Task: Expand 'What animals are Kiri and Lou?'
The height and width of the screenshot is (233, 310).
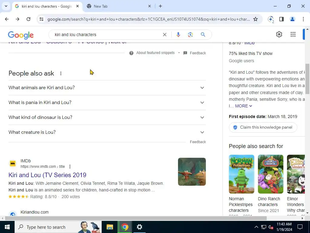Action: coord(107,88)
